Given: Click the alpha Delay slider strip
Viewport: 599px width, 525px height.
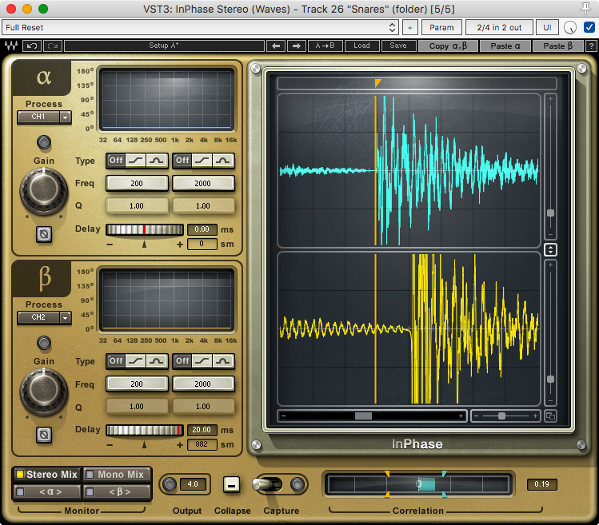Looking at the screenshot, I should [x=145, y=230].
